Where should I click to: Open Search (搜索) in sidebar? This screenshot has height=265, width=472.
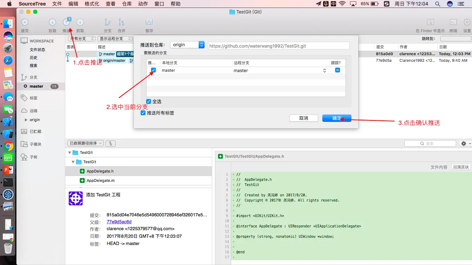coord(34,66)
